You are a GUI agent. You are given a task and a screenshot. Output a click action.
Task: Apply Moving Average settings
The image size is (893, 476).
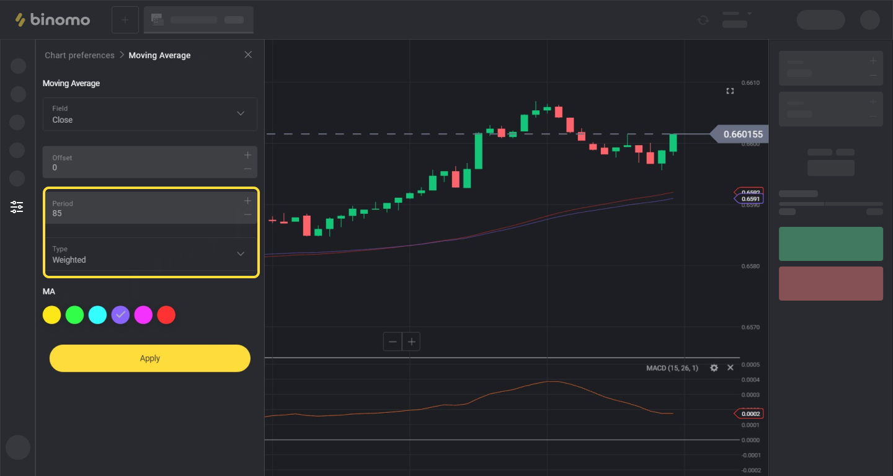coord(150,358)
